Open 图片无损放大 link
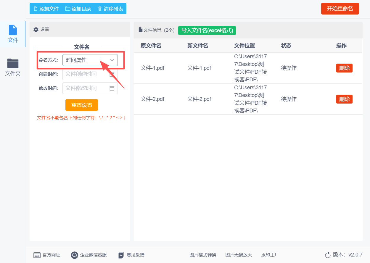 [x=239, y=255]
